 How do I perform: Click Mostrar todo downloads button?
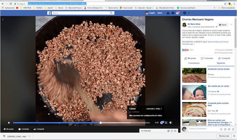[224, 136]
